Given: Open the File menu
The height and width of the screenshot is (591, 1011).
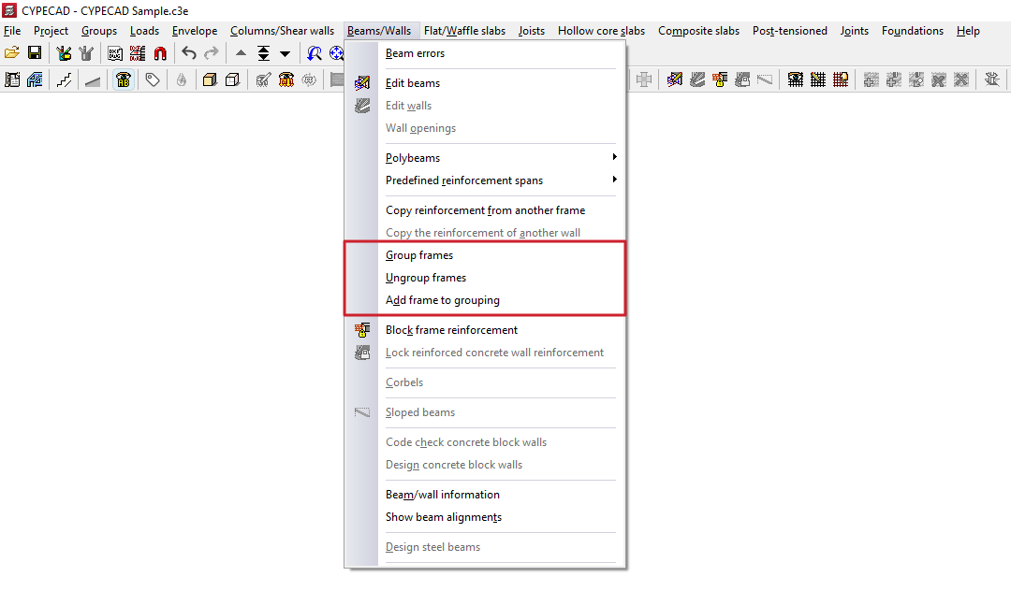Looking at the screenshot, I should 12,31.
